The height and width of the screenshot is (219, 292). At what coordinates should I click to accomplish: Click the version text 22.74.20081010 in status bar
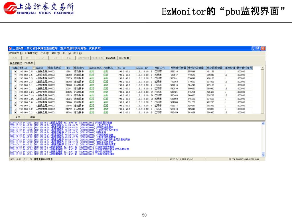click(244, 159)
